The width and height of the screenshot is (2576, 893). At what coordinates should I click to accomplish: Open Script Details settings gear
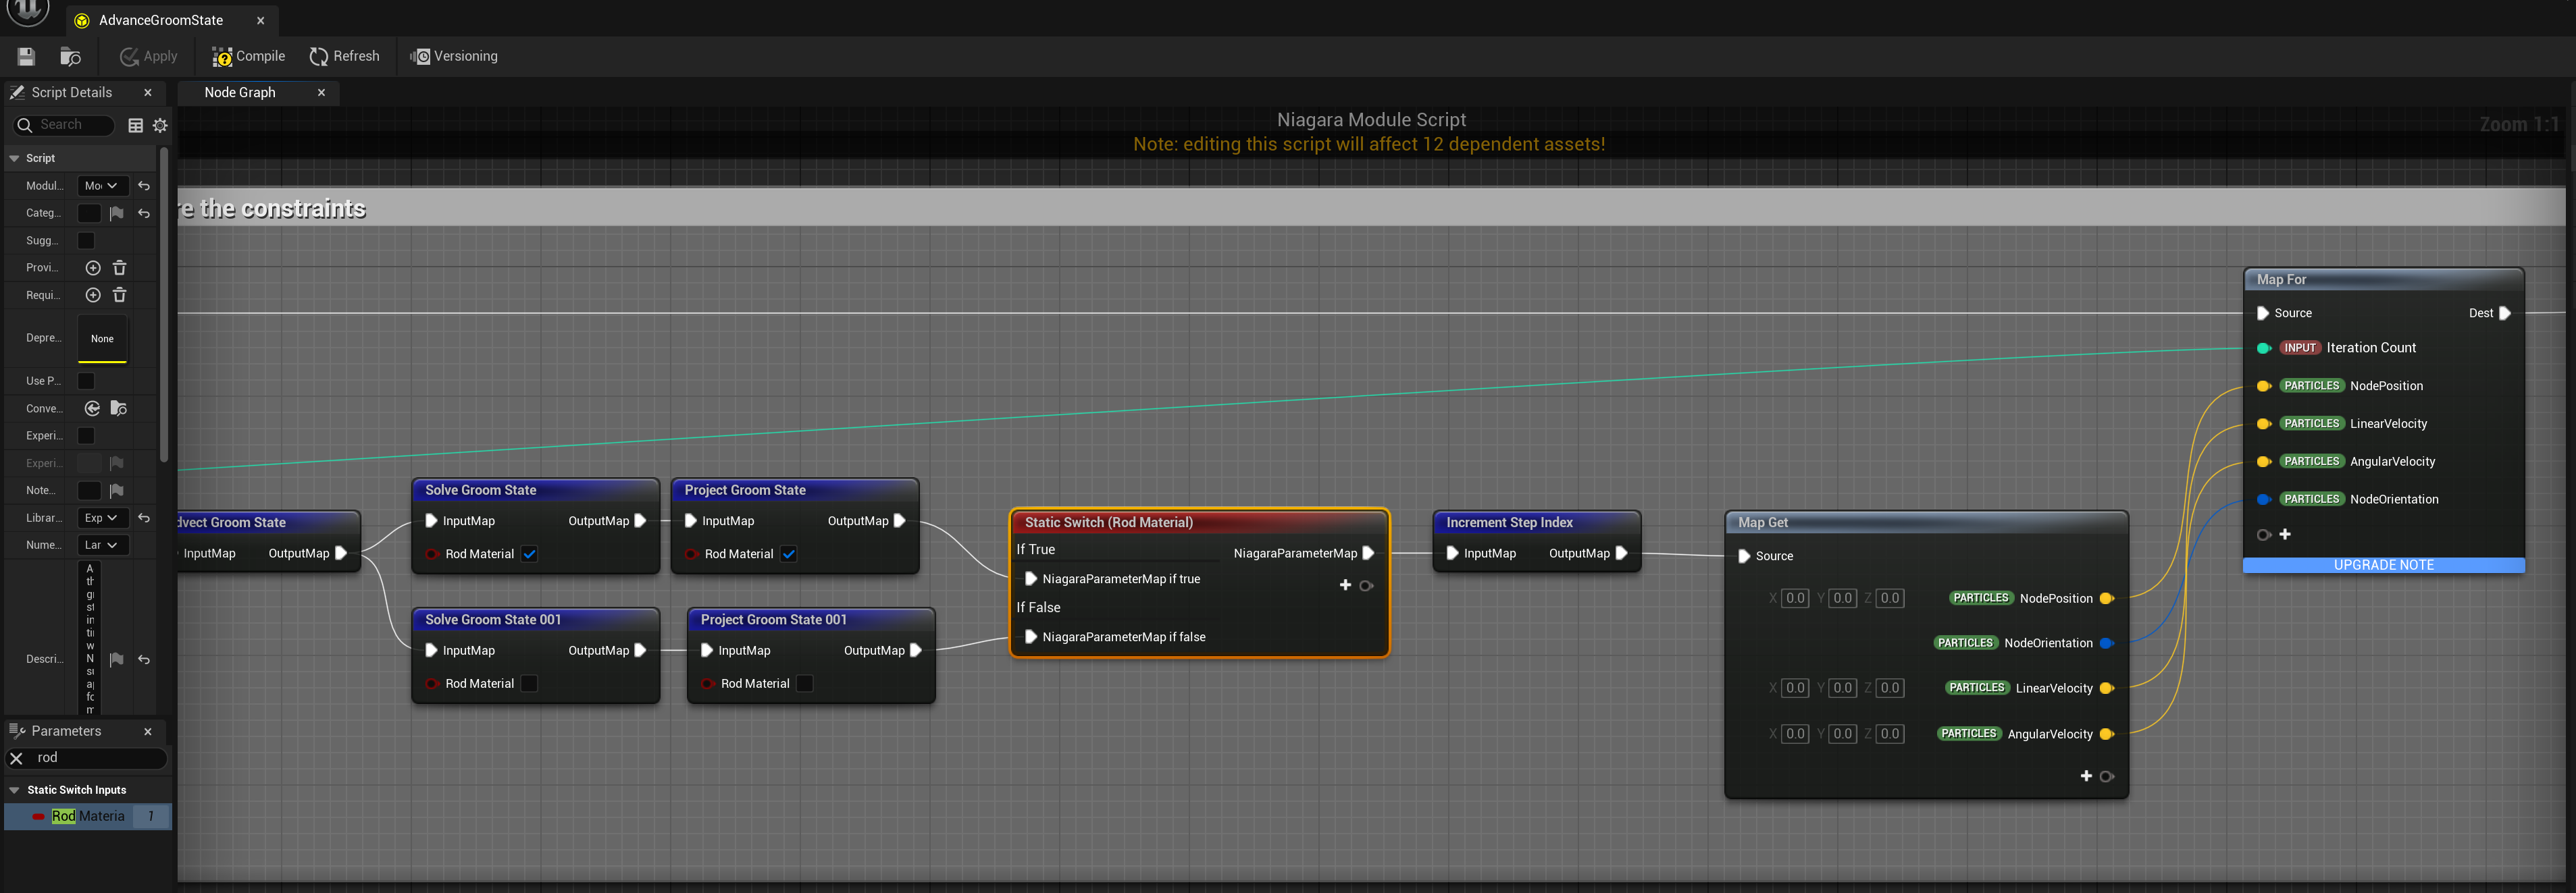(x=160, y=125)
